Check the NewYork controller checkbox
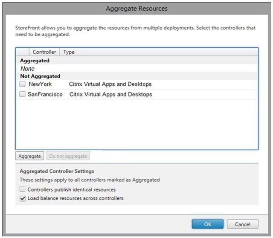The image size is (273, 238). (x=22, y=84)
